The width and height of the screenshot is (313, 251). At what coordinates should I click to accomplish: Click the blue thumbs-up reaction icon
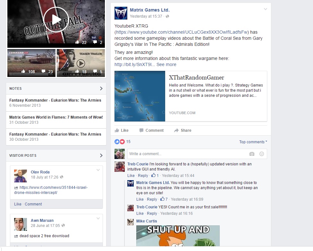[117, 142]
